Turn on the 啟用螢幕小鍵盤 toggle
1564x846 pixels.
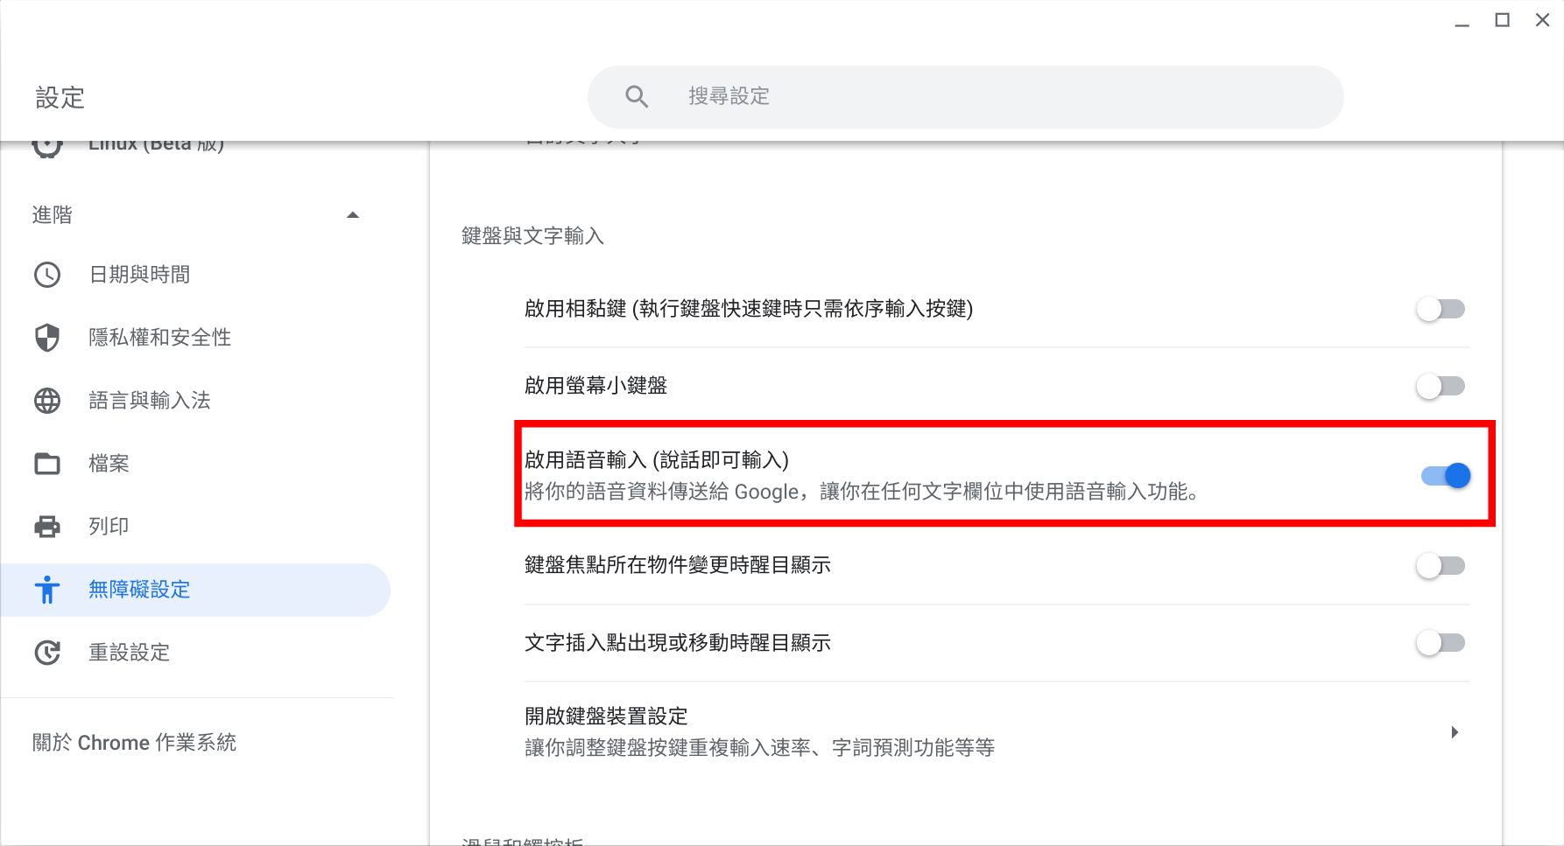[1440, 386]
